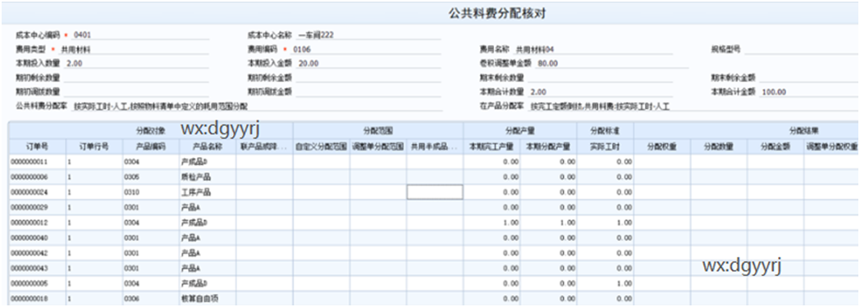Click the 在产品分配率 field
Screen dimensions: 860x307
[693, 106]
